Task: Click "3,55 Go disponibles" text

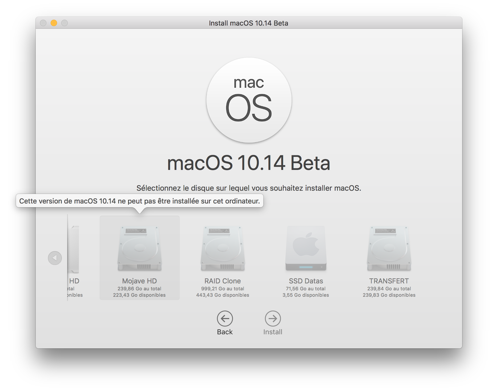Action: coord(306,295)
